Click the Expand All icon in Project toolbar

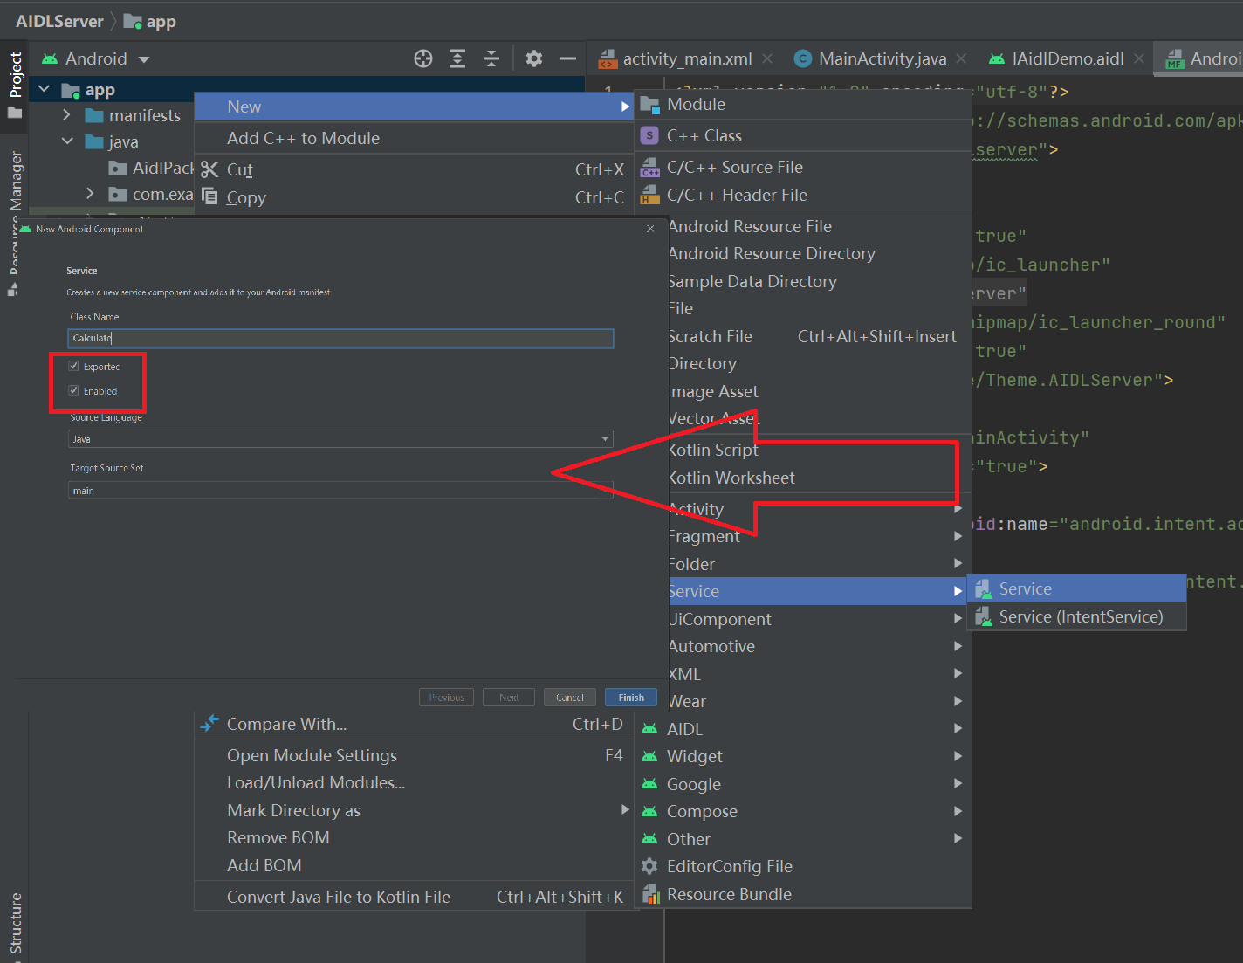(457, 58)
